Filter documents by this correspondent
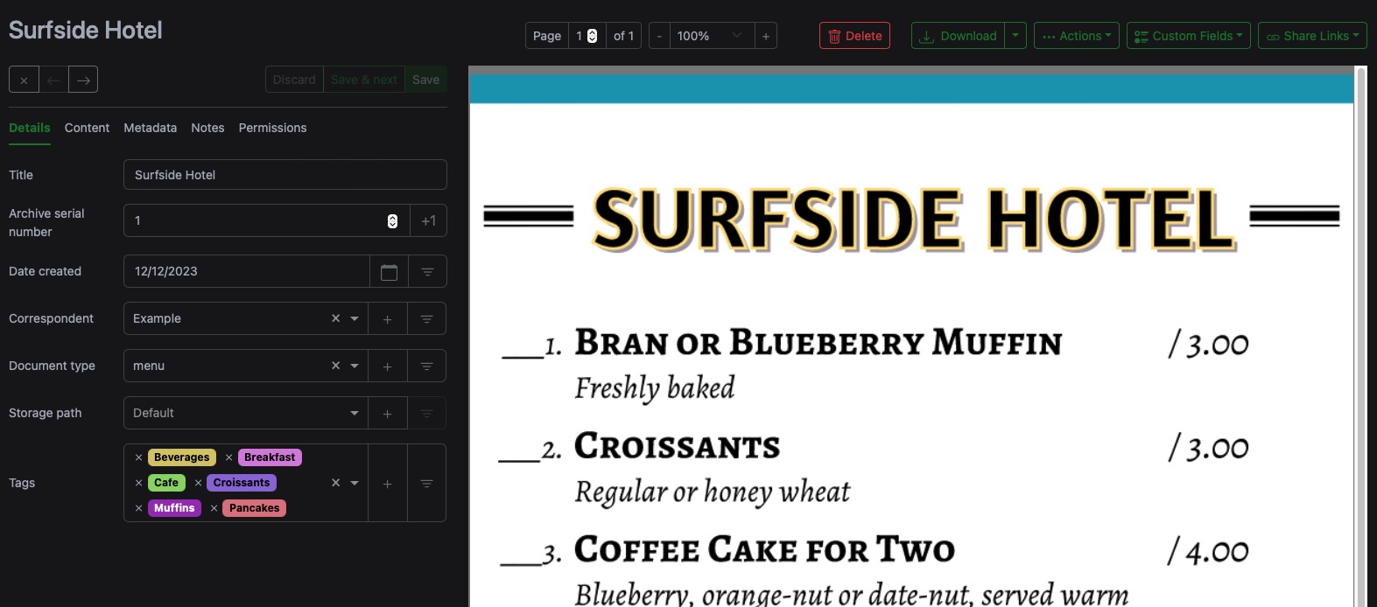Image resolution: width=1377 pixels, height=607 pixels. (x=426, y=319)
